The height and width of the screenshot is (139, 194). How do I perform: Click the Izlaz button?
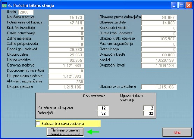click(177, 132)
